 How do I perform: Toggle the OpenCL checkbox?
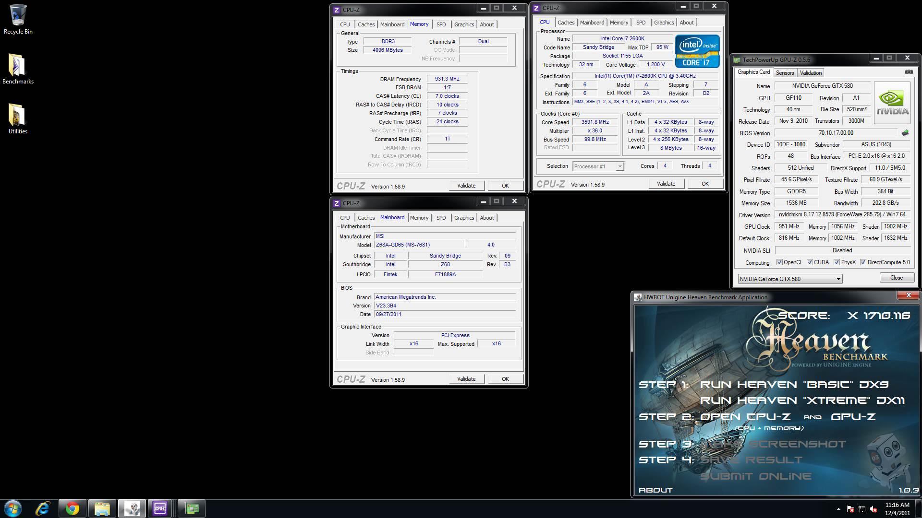pos(780,262)
